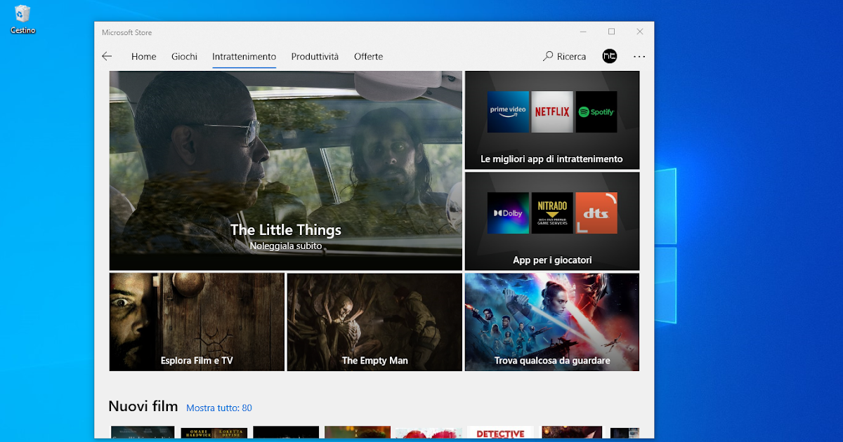
Task: Open Ricerca search
Action: [x=564, y=56]
